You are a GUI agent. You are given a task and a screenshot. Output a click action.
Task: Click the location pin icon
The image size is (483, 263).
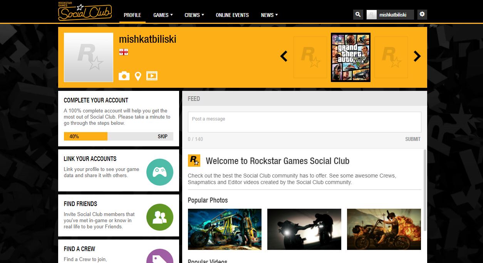[138, 76]
